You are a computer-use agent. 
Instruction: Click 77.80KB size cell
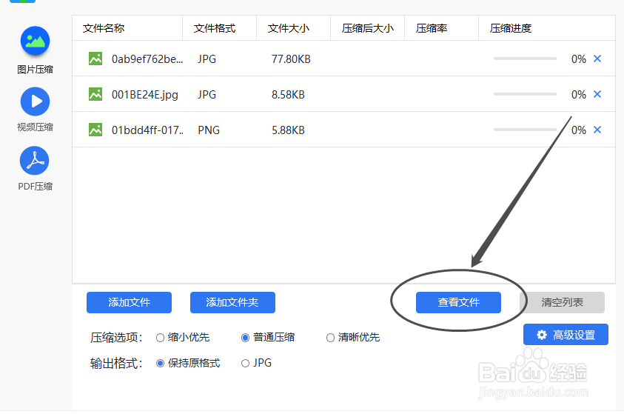click(x=291, y=59)
